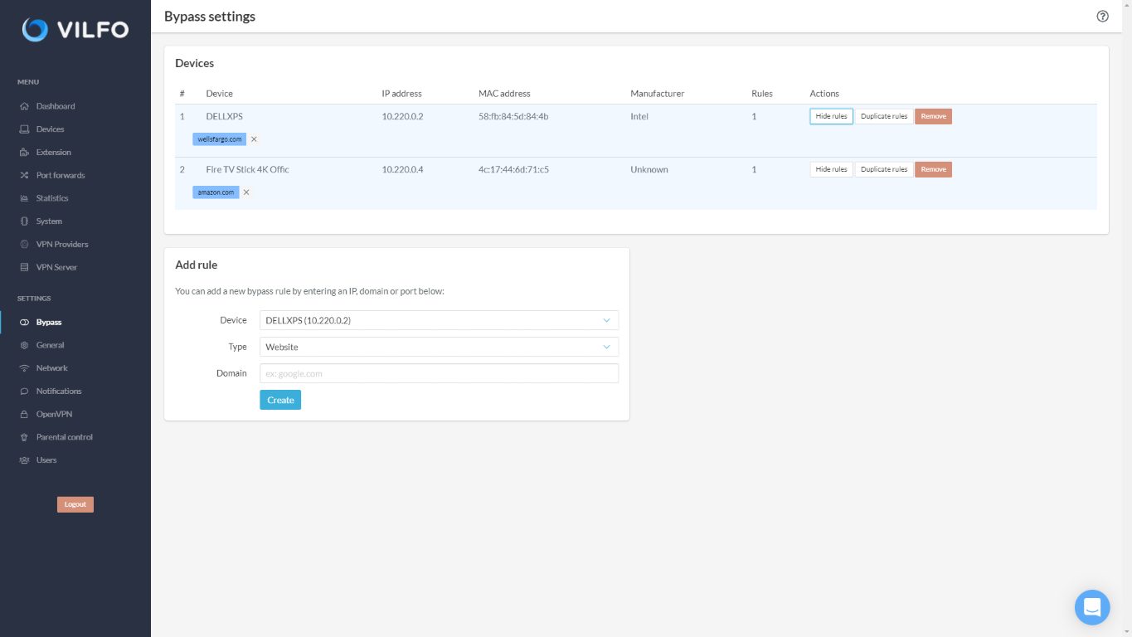
Task: Hide rules for Fire TV Stick
Action: pyautogui.click(x=831, y=169)
